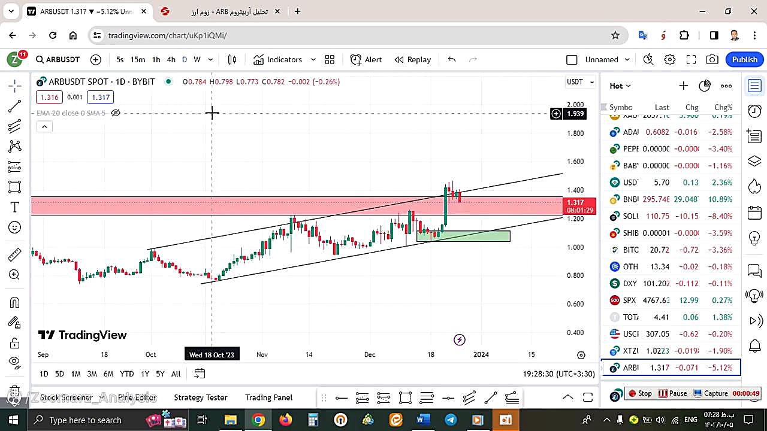Image resolution: width=767 pixels, height=431 pixels.
Task: Expand the Hot watchlist dropdown
Action: (620, 86)
